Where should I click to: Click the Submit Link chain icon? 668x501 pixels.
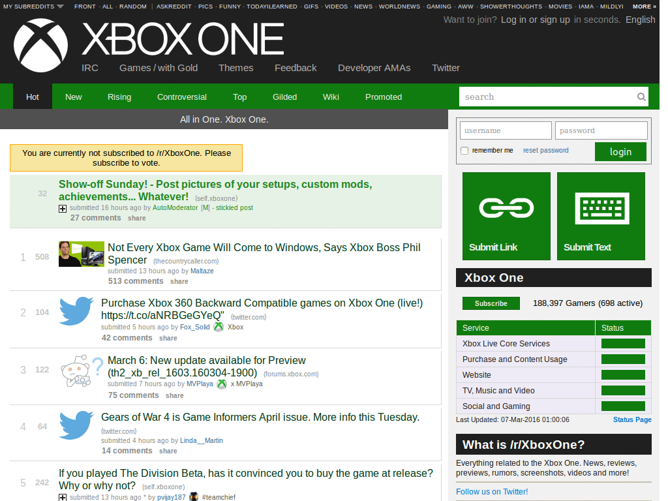tap(506, 208)
